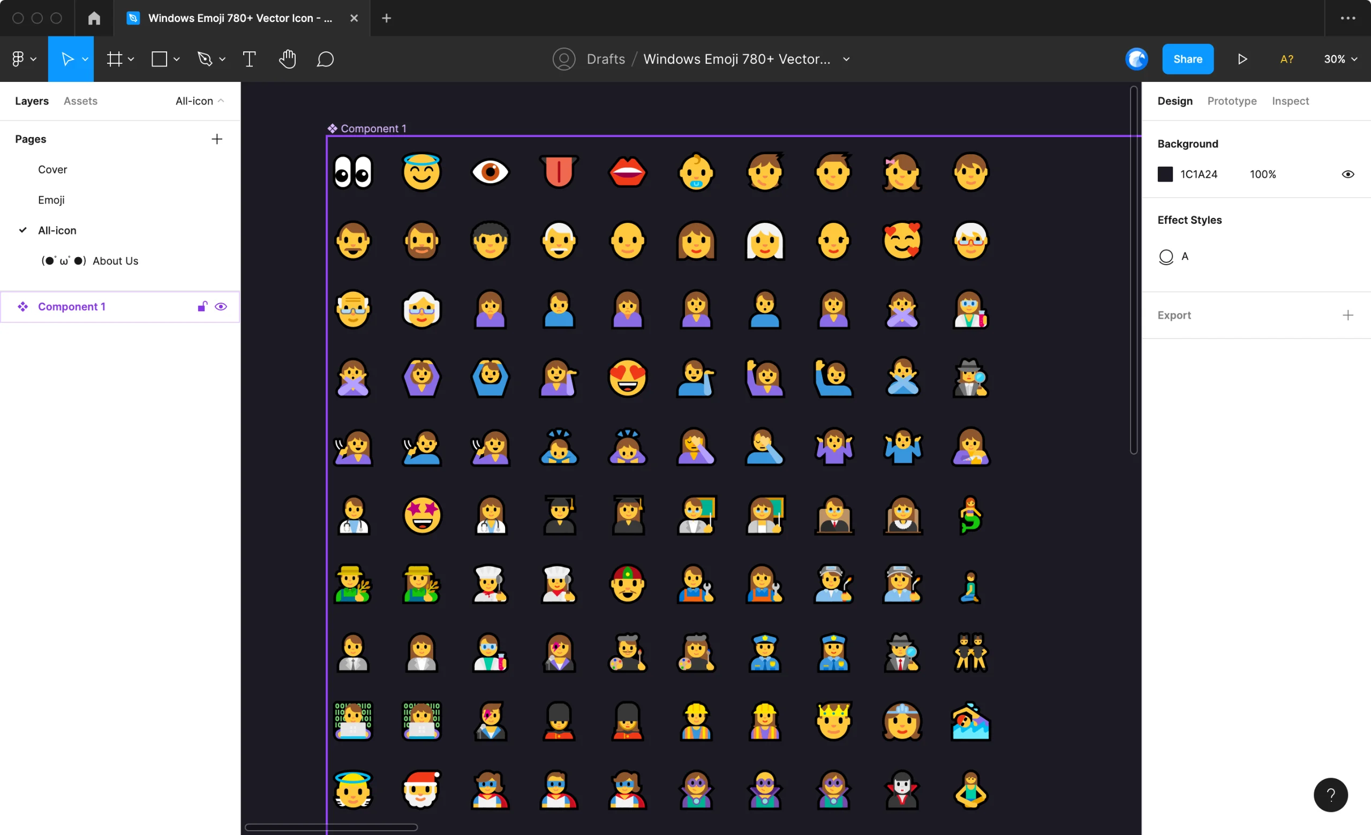The height and width of the screenshot is (835, 1371).
Task: Click the Share button
Action: point(1187,59)
